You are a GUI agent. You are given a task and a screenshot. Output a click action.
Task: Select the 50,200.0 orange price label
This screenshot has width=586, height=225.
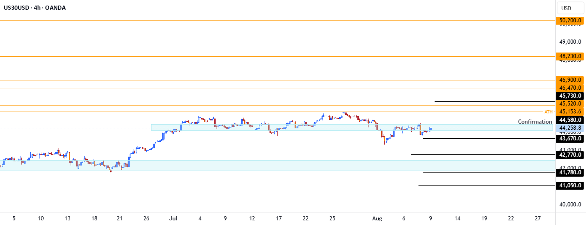click(x=570, y=20)
